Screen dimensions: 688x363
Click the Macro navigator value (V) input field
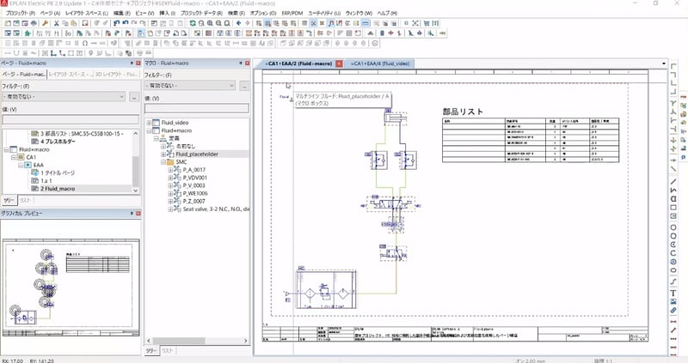click(197, 108)
